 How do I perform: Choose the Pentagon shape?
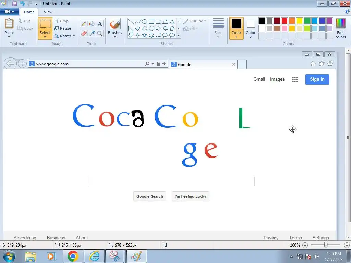coord(145,28)
